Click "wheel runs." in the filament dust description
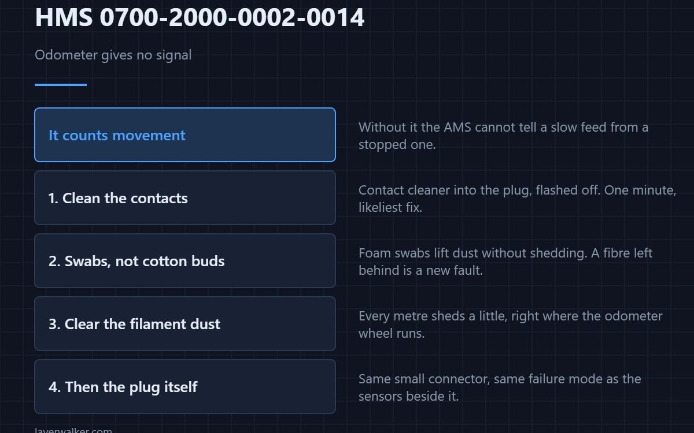Viewport: 694px width, 433px height. tap(392, 333)
